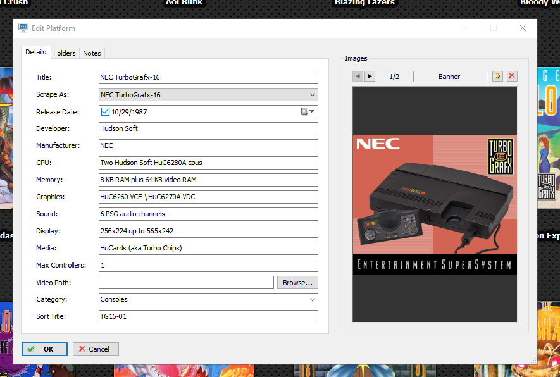Click the 1/2 image counter
The height and width of the screenshot is (377, 560).
coord(394,77)
